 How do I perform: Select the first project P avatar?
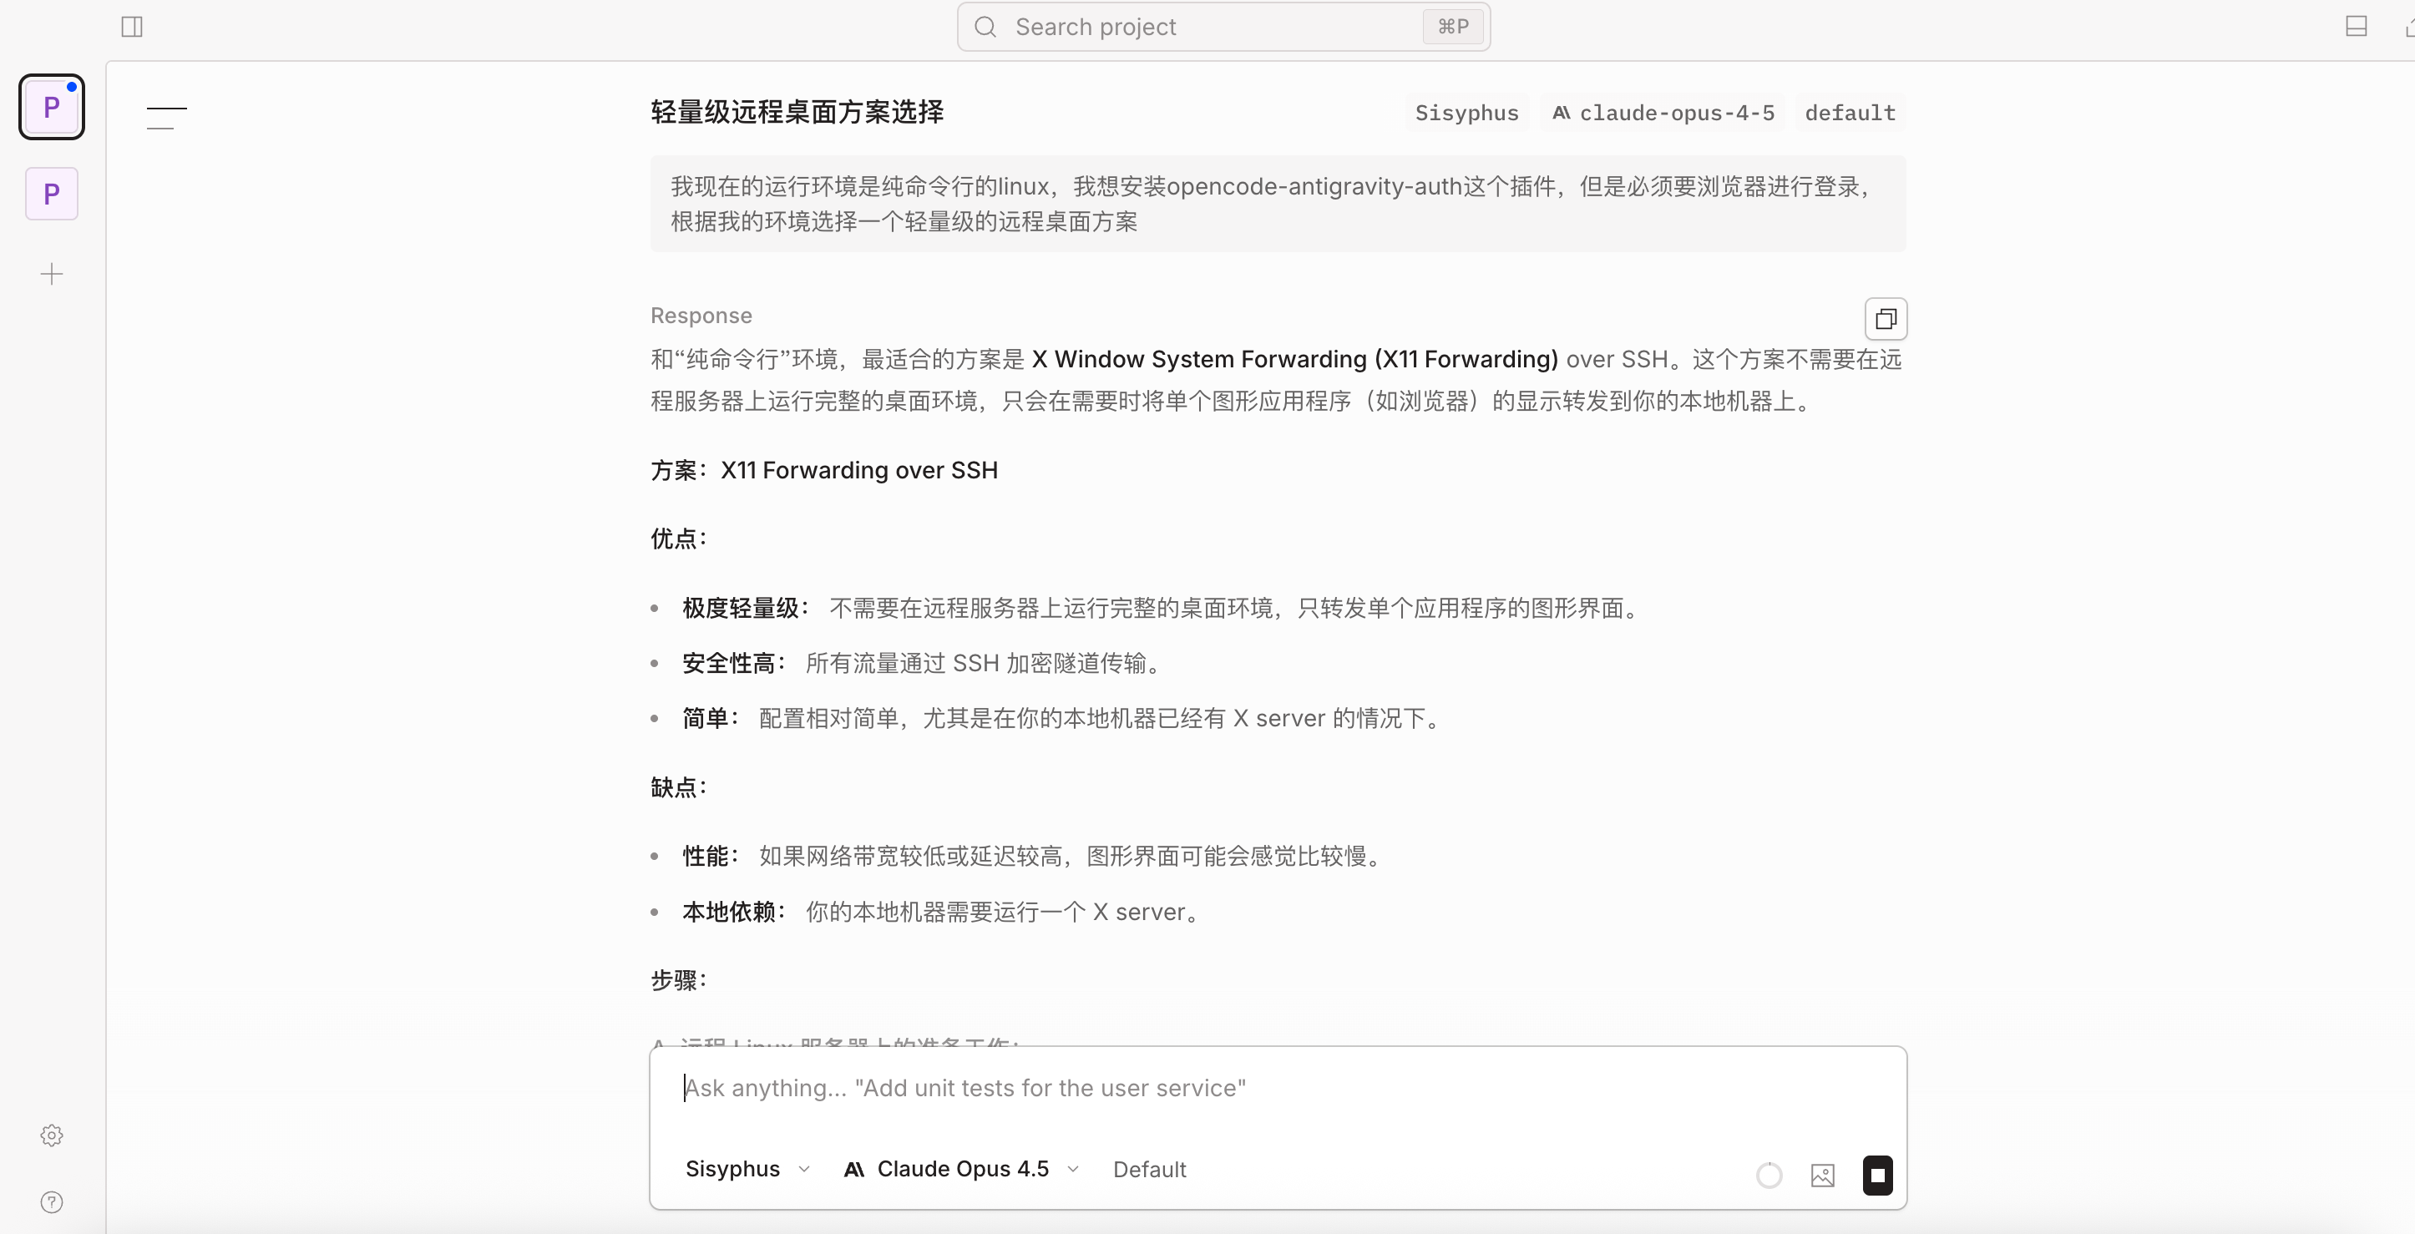52,107
